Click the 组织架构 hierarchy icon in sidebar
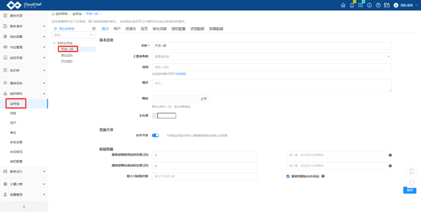Screen dimensions: 421x212 pos(5,93)
